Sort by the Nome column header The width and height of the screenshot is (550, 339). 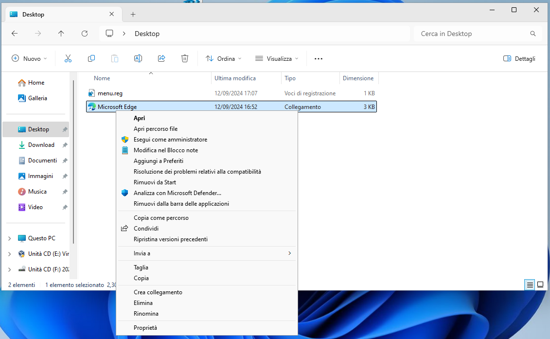click(x=149, y=78)
